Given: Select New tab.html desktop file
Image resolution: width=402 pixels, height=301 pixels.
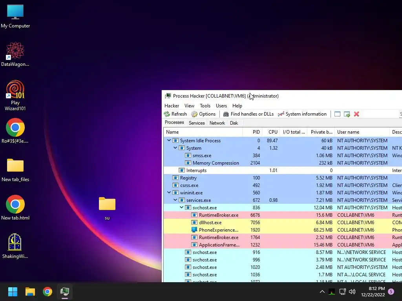Looking at the screenshot, I should tap(15, 208).
